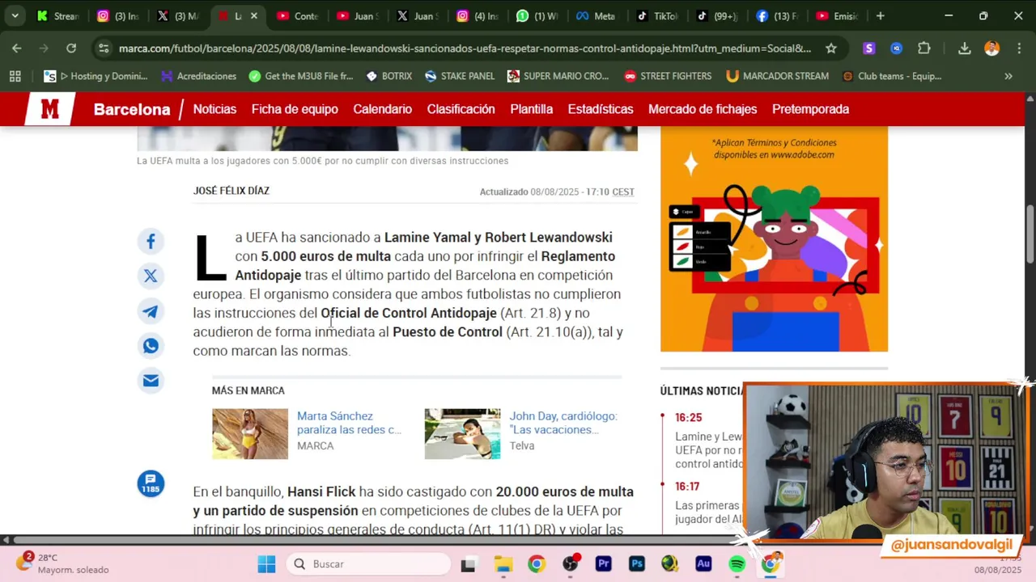Open Photoshop from taskbar
The image size is (1036, 582).
(x=637, y=564)
